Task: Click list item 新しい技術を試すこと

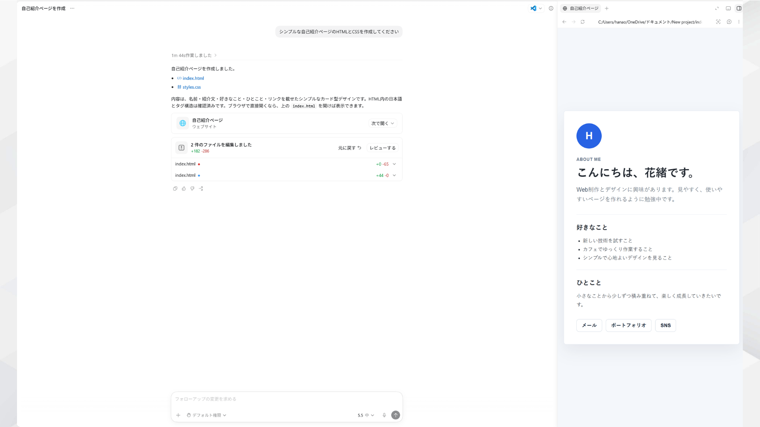Action: (x=608, y=241)
